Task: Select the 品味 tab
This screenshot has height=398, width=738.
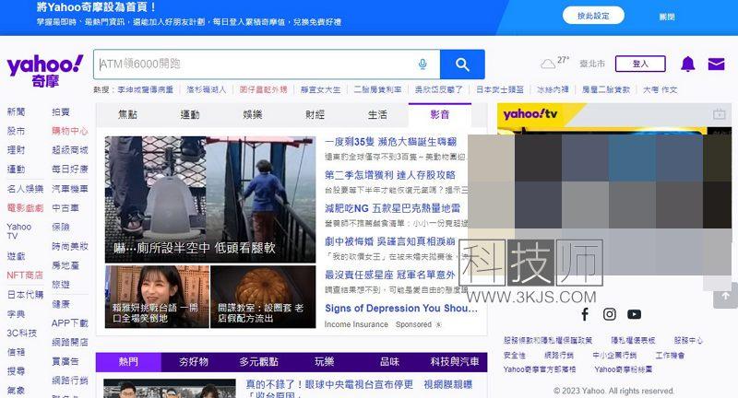Action: 389,362
